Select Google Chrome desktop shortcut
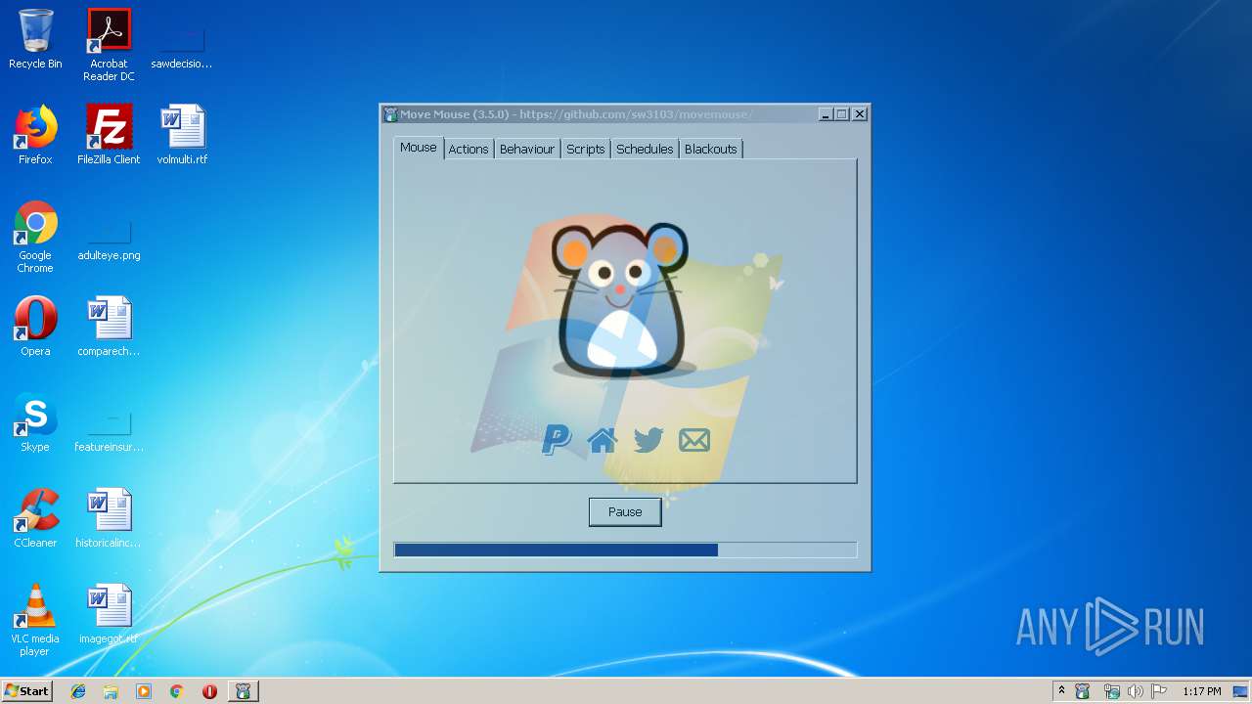This screenshot has width=1252, height=704. click(x=35, y=237)
